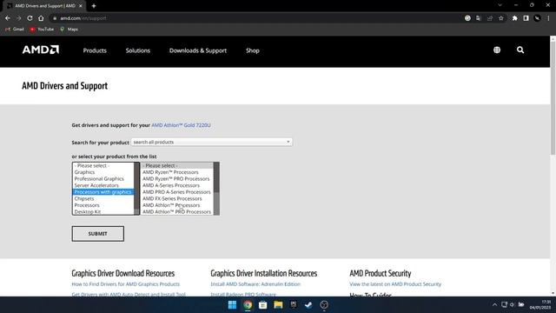Viewport: 556px width, 313px height.
Task: Click the taskbar clock and date
Action: click(540, 305)
